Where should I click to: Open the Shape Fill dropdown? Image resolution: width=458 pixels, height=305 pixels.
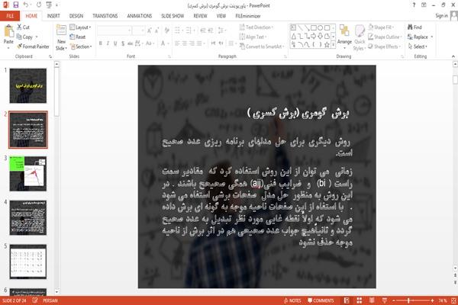(x=381, y=27)
